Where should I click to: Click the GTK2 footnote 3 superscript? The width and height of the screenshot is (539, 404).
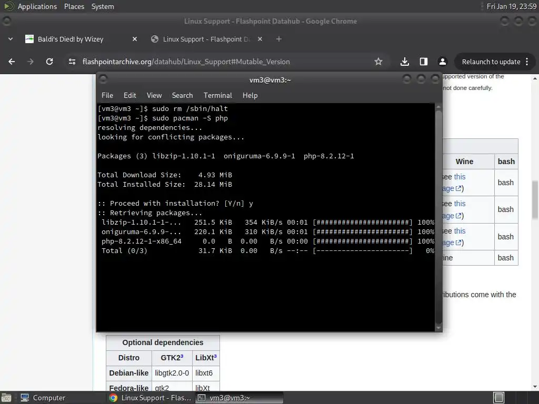pyautogui.click(x=182, y=356)
